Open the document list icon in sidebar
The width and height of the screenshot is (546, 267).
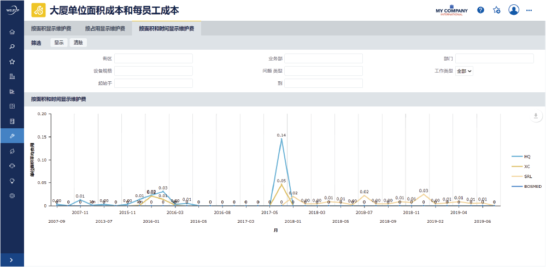click(12, 121)
